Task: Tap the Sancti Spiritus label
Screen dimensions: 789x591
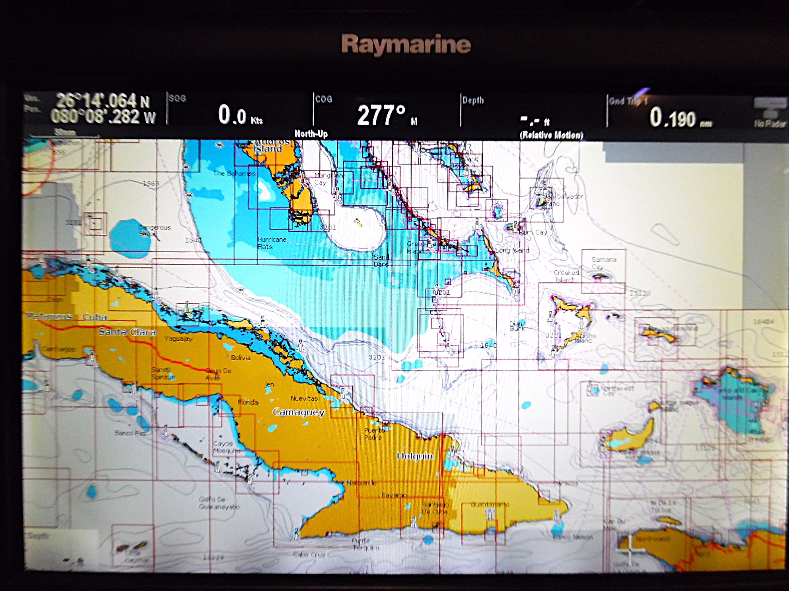Action: (x=163, y=373)
